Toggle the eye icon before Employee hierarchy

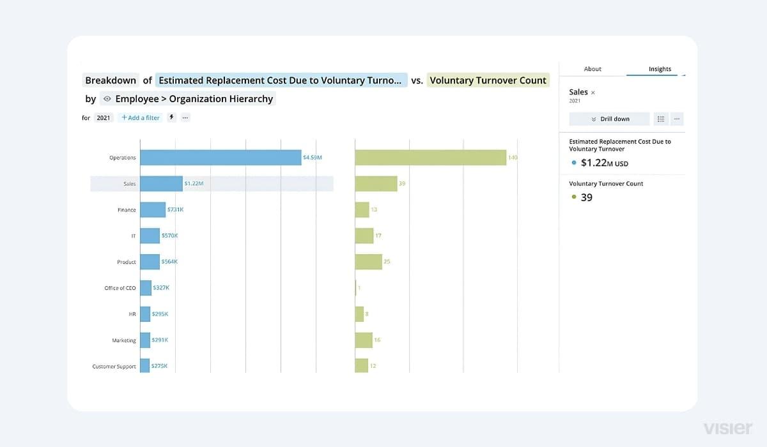(107, 99)
